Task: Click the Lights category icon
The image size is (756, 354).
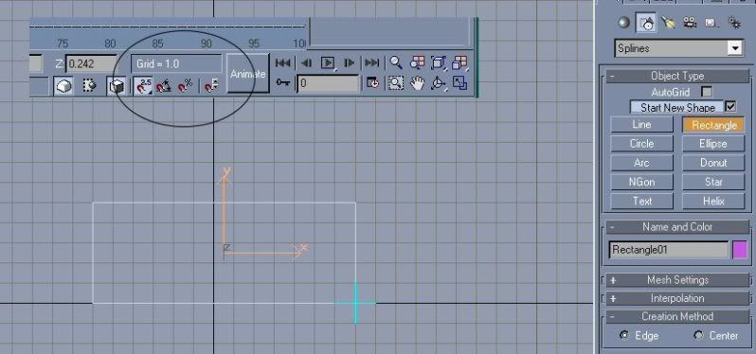Action: click(x=668, y=23)
